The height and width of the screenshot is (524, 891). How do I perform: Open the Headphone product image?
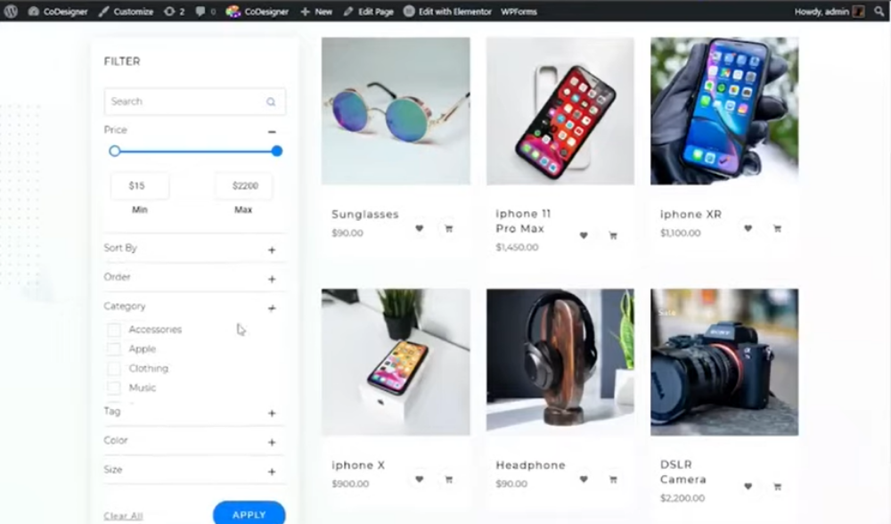click(560, 362)
